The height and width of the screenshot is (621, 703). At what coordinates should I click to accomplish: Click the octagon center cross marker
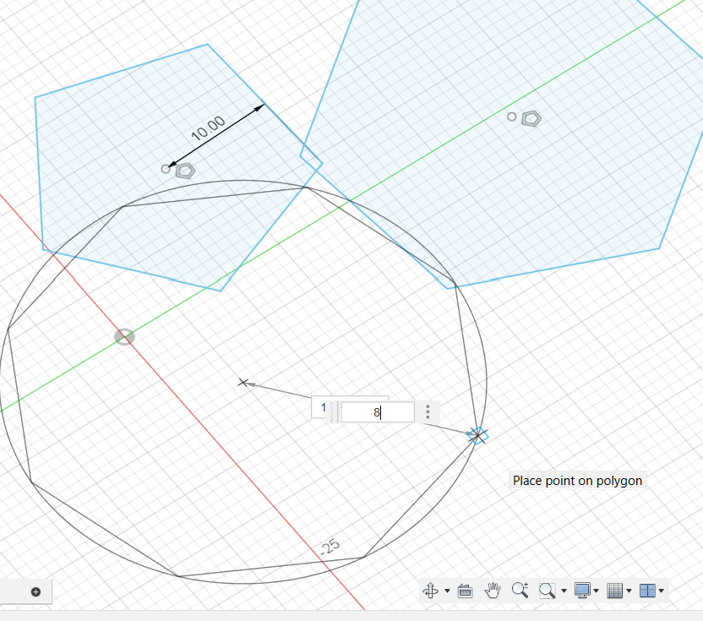click(x=243, y=383)
